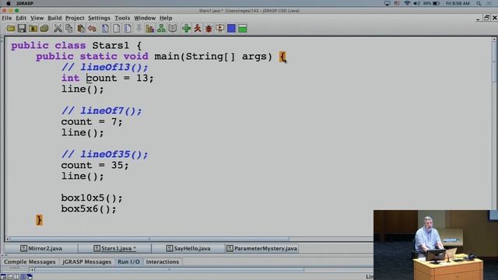
Task: Click the comment '// lineOf7();'
Action: click(102, 110)
